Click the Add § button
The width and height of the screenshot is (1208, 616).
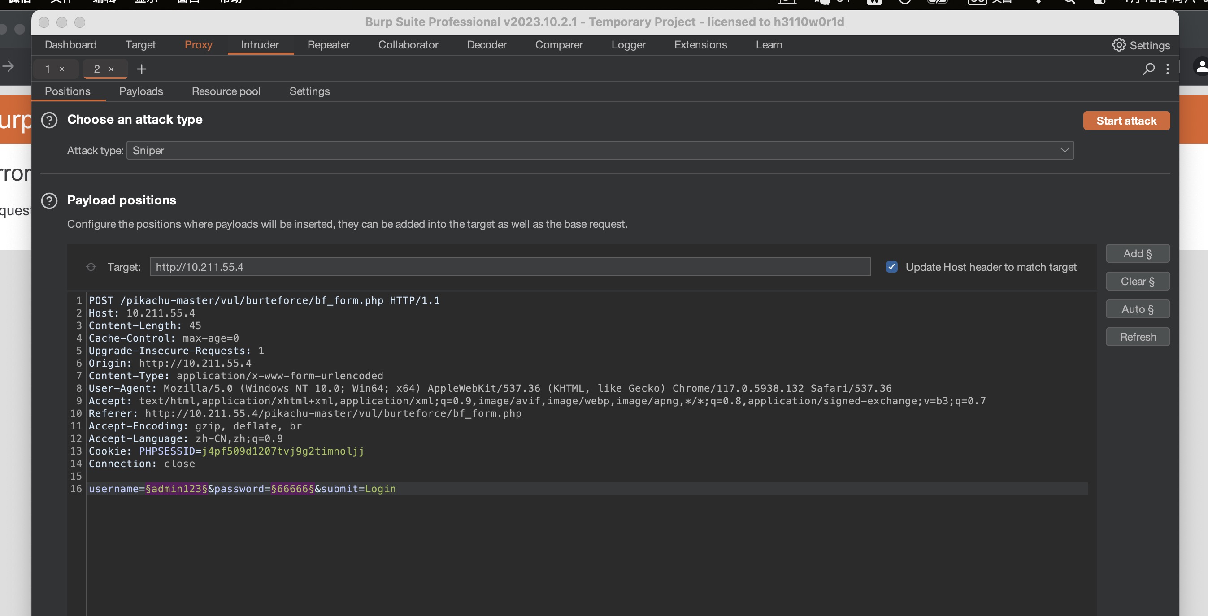pyautogui.click(x=1137, y=254)
